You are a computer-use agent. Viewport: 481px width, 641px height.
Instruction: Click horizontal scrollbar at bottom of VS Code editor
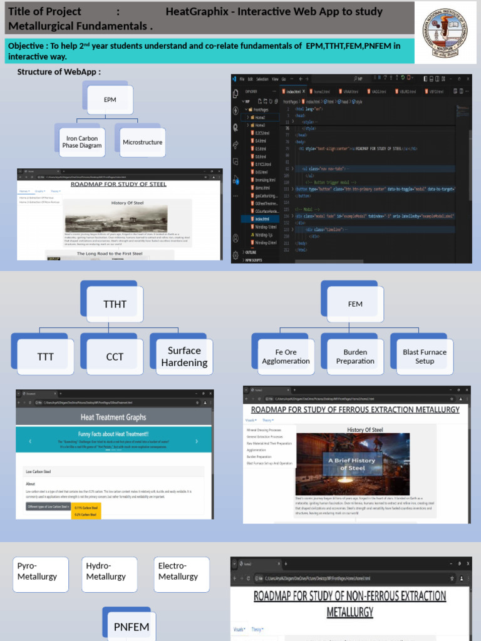click(329, 261)
